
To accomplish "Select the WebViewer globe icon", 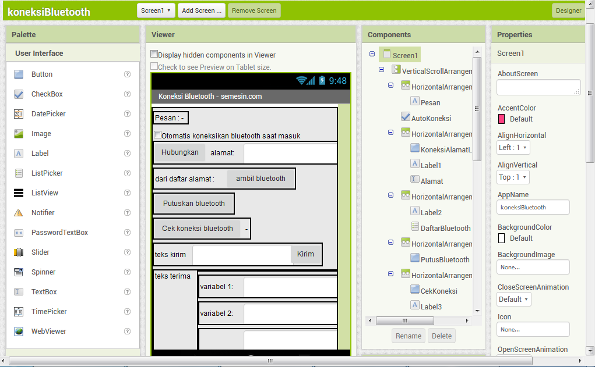I will (x=19, y=332).
